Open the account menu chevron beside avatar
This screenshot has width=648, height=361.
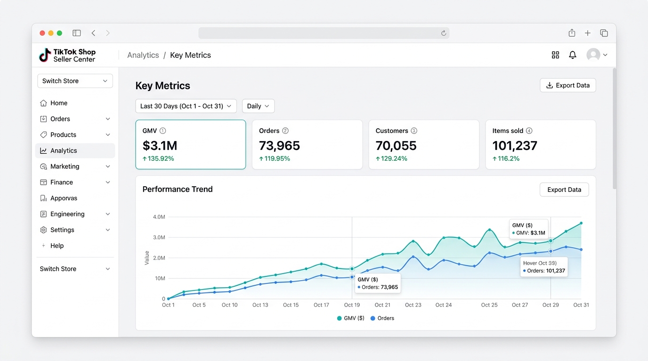click(605, 55)
